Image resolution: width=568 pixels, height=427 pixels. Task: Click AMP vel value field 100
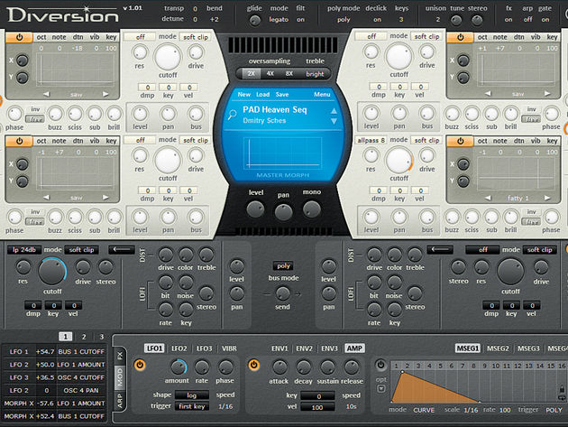[x=317, y=407]
